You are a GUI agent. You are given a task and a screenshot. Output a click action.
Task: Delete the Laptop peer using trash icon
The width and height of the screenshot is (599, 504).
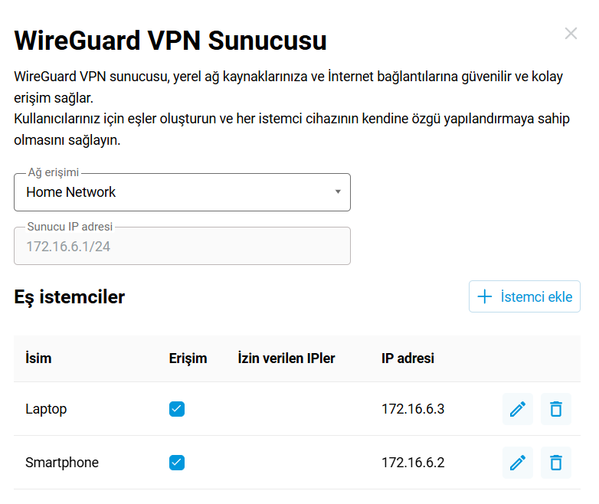[x=556, y=409]
